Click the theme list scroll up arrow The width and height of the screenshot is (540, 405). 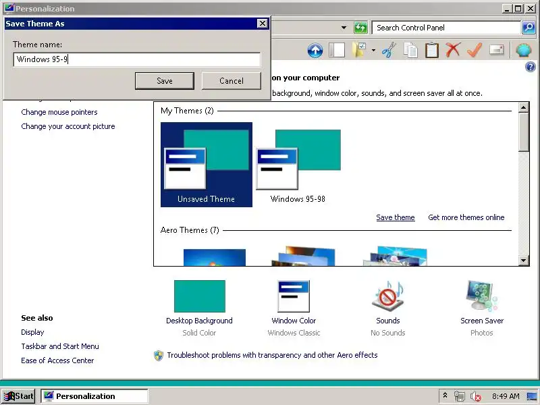coord(524,107)
